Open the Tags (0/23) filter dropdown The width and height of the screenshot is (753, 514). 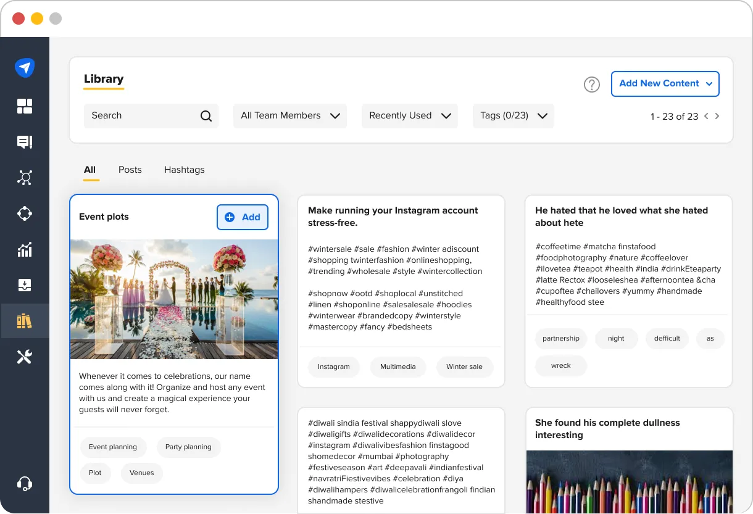click(513, 115)
